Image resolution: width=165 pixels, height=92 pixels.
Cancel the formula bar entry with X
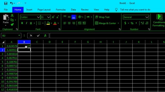click(31, 36)
